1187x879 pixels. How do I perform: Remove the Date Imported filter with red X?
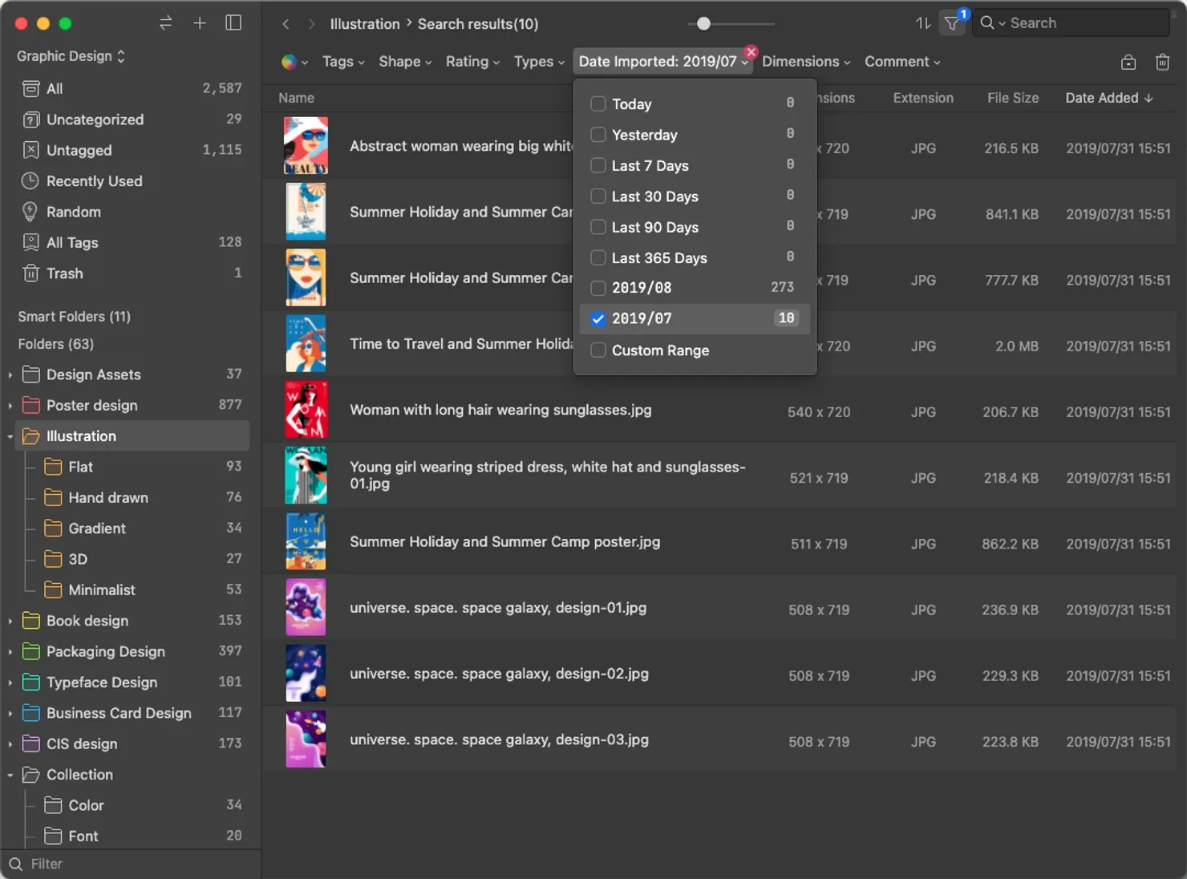point(751,52)
